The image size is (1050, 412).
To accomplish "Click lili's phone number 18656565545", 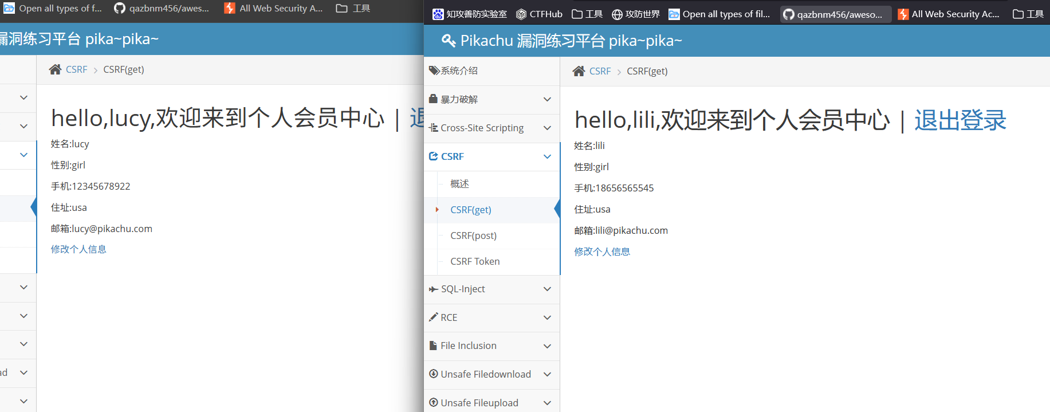I will point(624,188).
